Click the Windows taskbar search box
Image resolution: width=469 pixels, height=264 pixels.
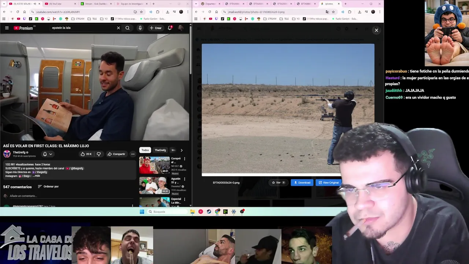(x=167, y=212)
